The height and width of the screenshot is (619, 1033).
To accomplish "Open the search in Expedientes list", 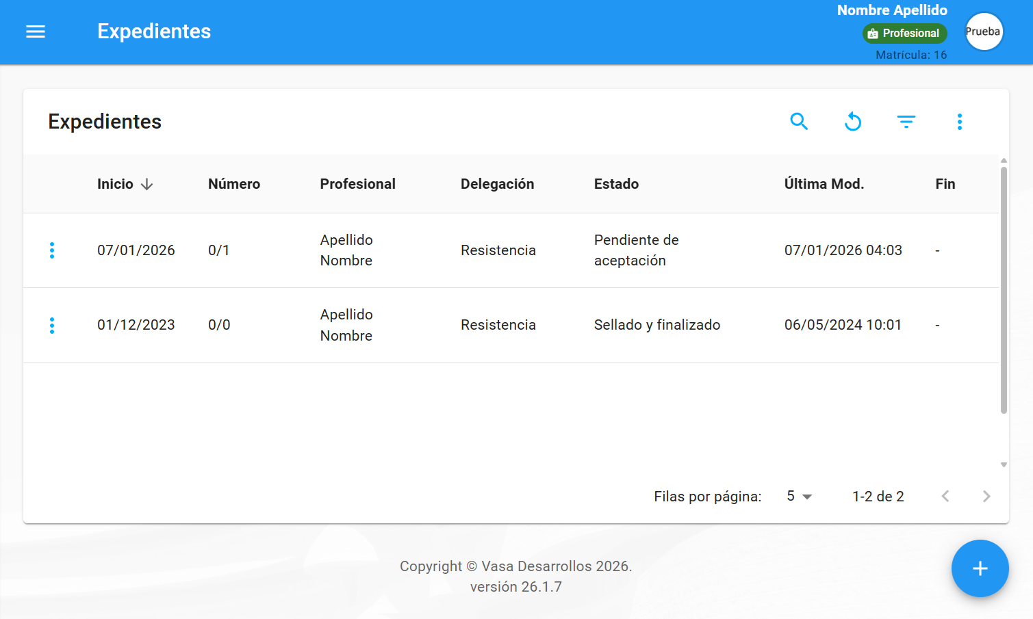I will point(799,121).
